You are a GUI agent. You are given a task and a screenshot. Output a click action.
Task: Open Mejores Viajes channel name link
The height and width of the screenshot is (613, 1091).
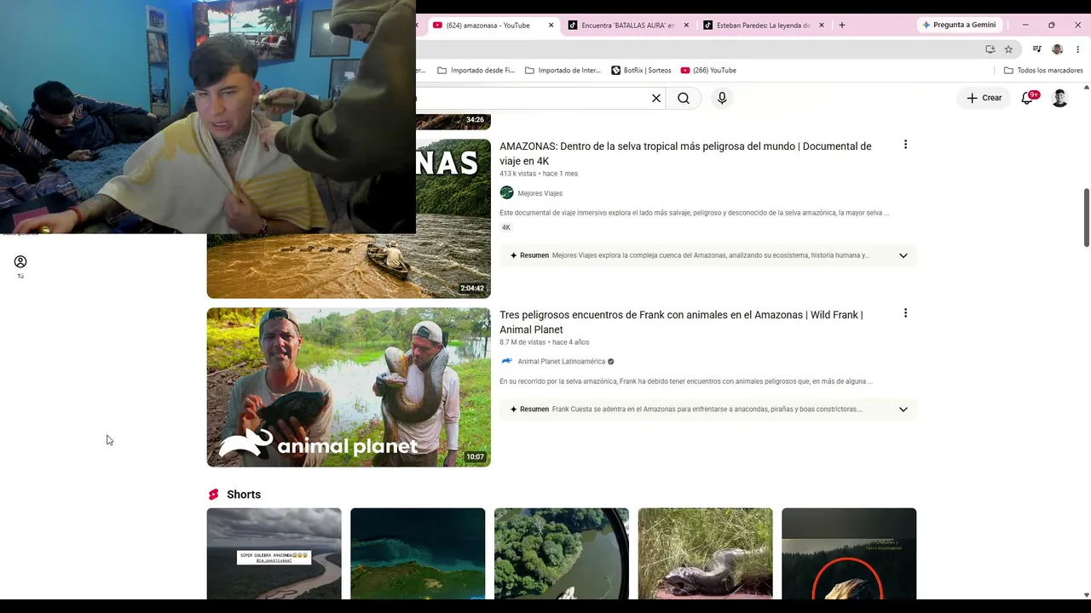[x=540, y=193]
